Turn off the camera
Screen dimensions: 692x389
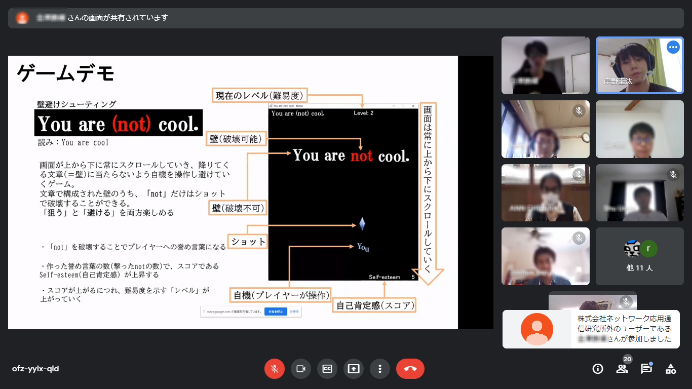pos(301,369)
